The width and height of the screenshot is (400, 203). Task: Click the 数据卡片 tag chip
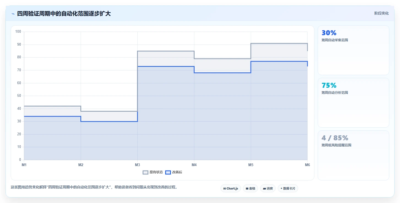(x=288, y=188)
